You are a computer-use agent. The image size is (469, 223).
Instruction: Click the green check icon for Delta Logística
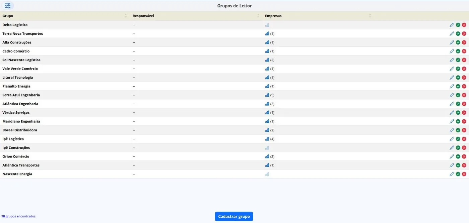point(458,25)
